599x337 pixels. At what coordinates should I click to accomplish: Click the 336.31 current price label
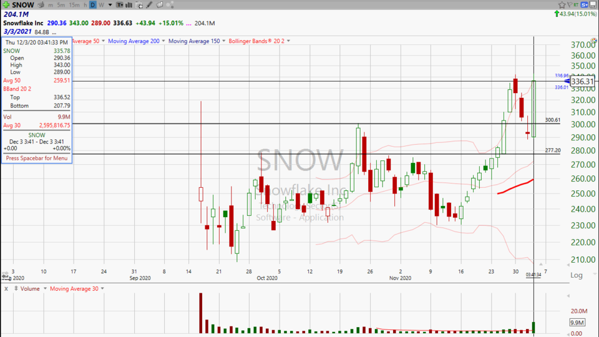click(x=583, y=81)
